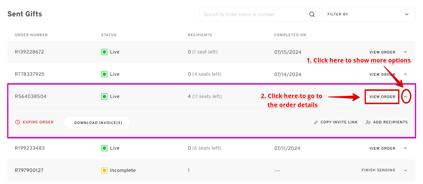Image resolution: width=423 pixels, height=184 pixels.
Task: View order R564038504 details
Action: (x=382, y=97)
